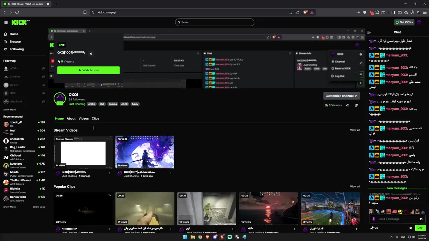This screenshot has width=429, height=241.
Task: Open Brave Wallet icon
Action: (400, 12)
